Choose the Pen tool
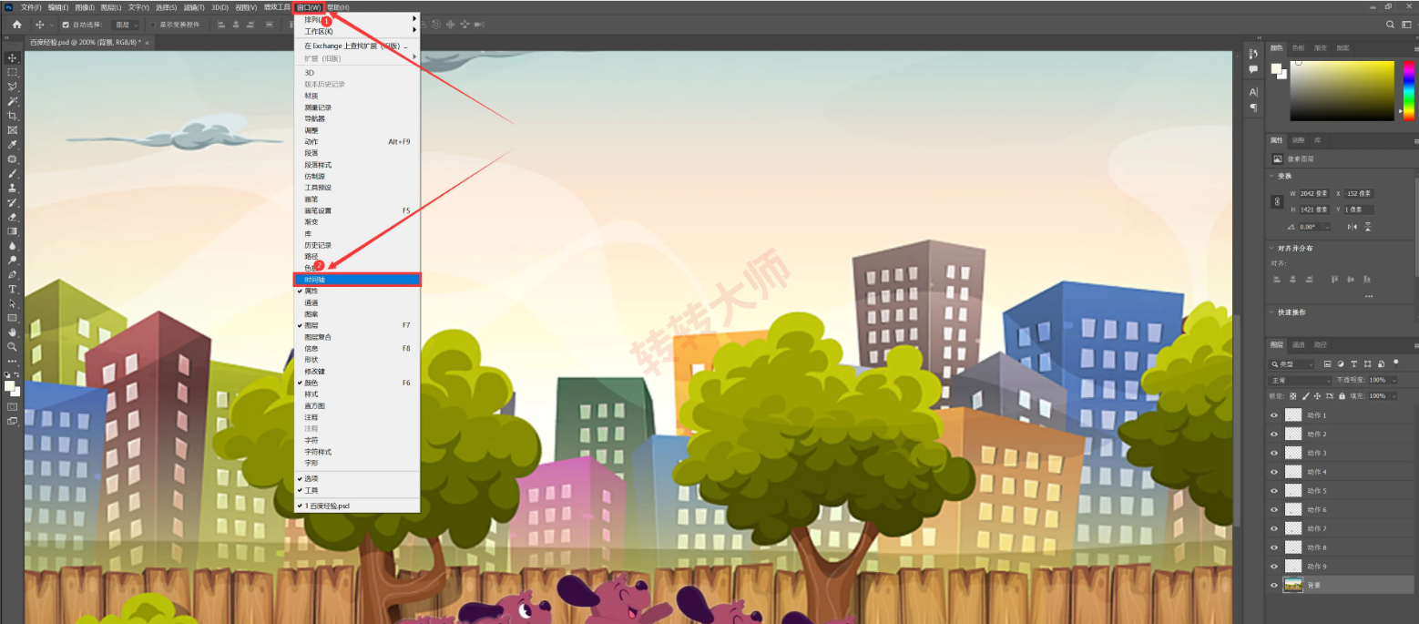The height and width of the screenshot is (624, 1419). [13, 274]
